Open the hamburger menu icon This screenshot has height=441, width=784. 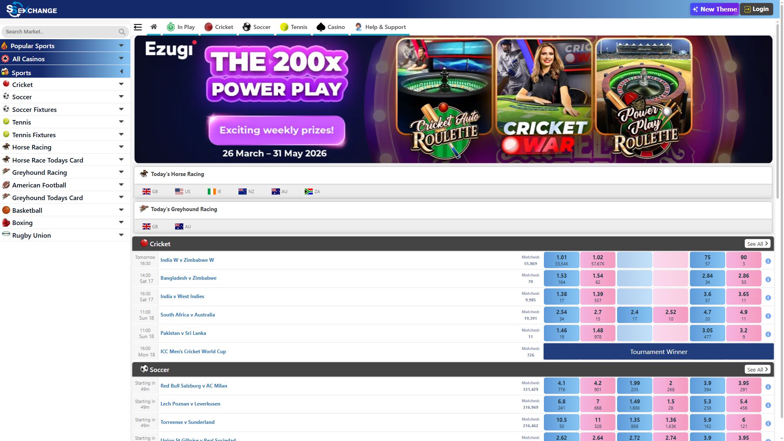click(138, 27)
